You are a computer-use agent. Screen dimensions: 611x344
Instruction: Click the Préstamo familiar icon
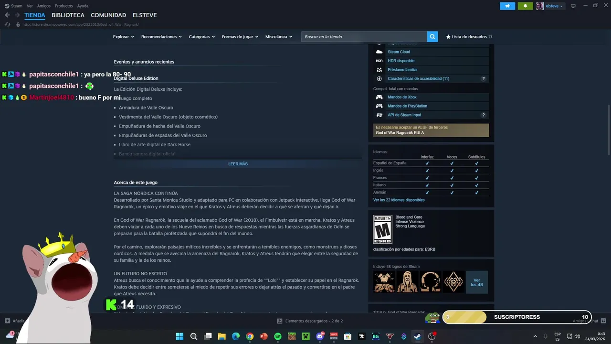[x=379, y=70]
